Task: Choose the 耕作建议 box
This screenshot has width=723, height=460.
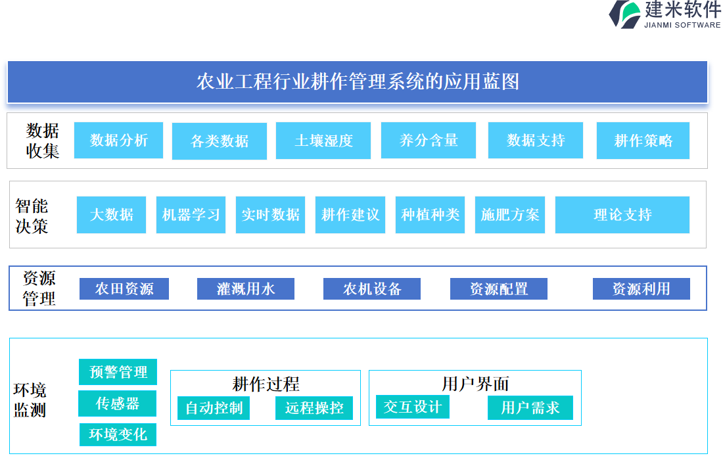Action: point(350,215)
